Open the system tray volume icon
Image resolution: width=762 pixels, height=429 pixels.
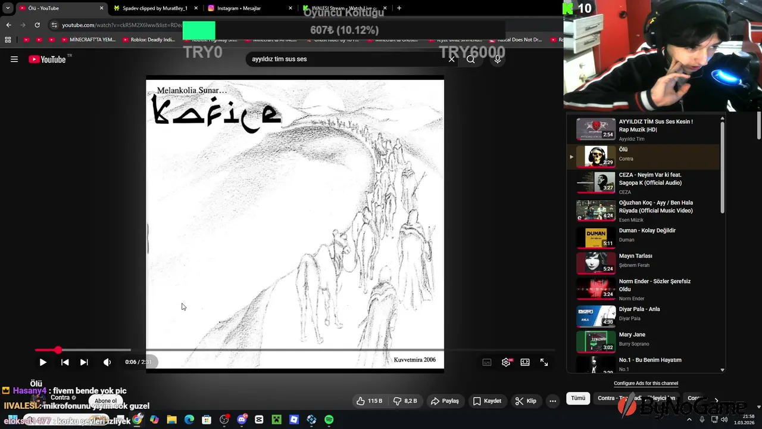coord(724,419)
